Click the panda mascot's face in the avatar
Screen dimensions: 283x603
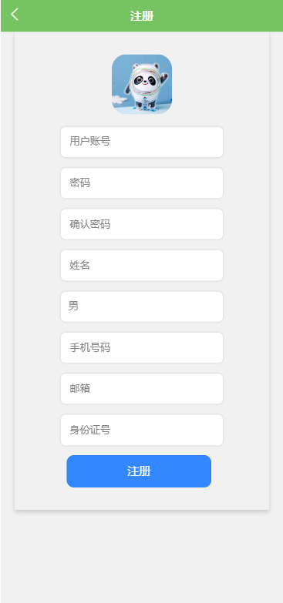tap(143, 81)
